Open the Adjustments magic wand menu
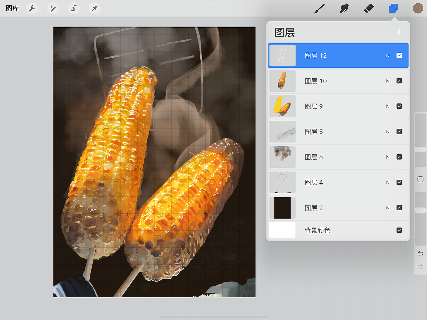 tap(53, 8)
